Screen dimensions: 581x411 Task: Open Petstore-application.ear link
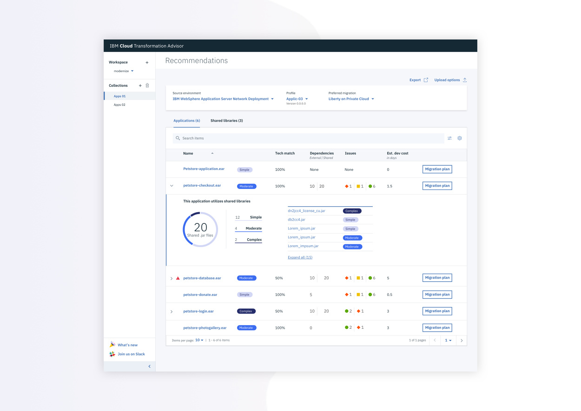(204, 169)
